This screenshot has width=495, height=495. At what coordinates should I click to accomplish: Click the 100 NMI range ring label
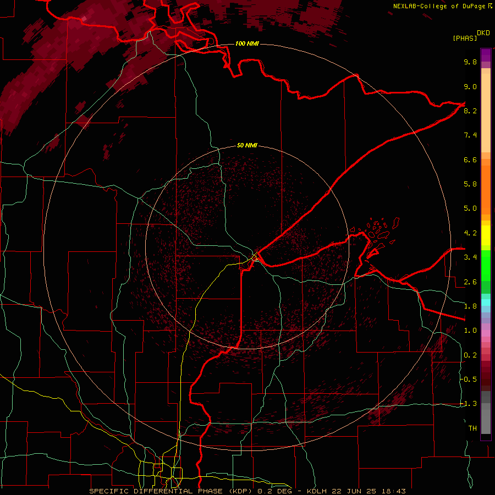coord(247,43)
